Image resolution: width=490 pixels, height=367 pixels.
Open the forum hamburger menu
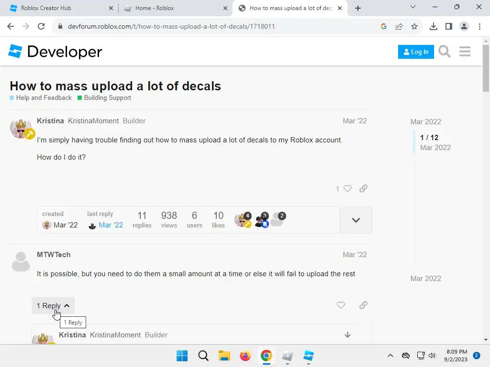[465, 52]
